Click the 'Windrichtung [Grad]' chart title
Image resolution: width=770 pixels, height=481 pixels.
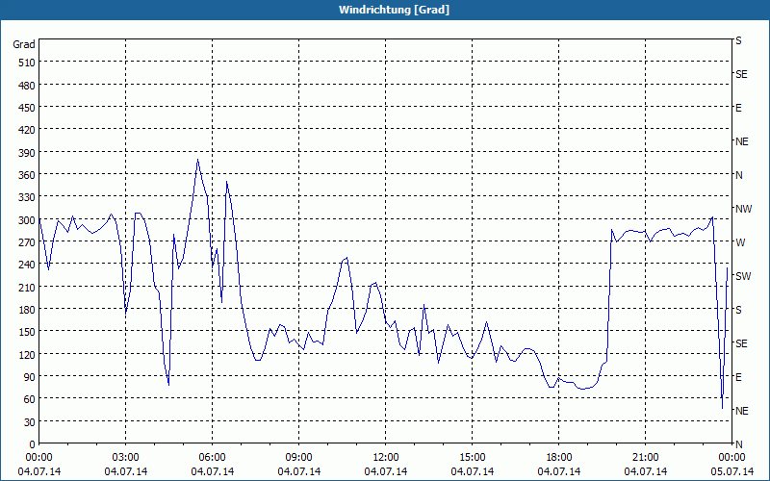tap(394, 10)
